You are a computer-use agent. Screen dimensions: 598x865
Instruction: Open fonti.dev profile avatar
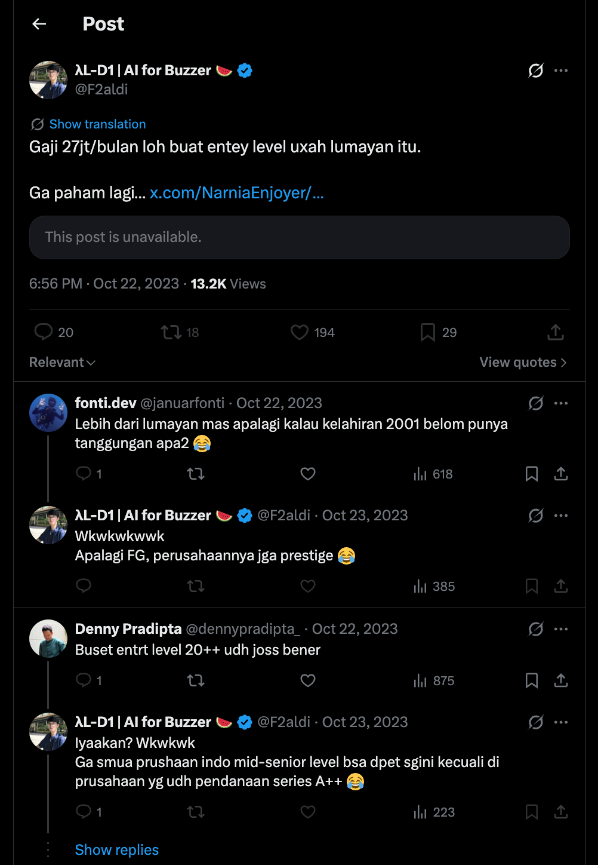48,413
